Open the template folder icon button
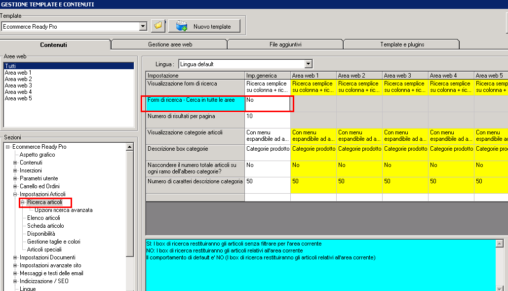Image resolution: width=508 pixels, height=291 pixels. pos(158,26)
